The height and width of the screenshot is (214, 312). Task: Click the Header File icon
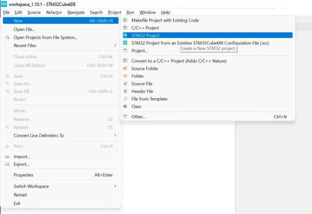pos(125,91)
